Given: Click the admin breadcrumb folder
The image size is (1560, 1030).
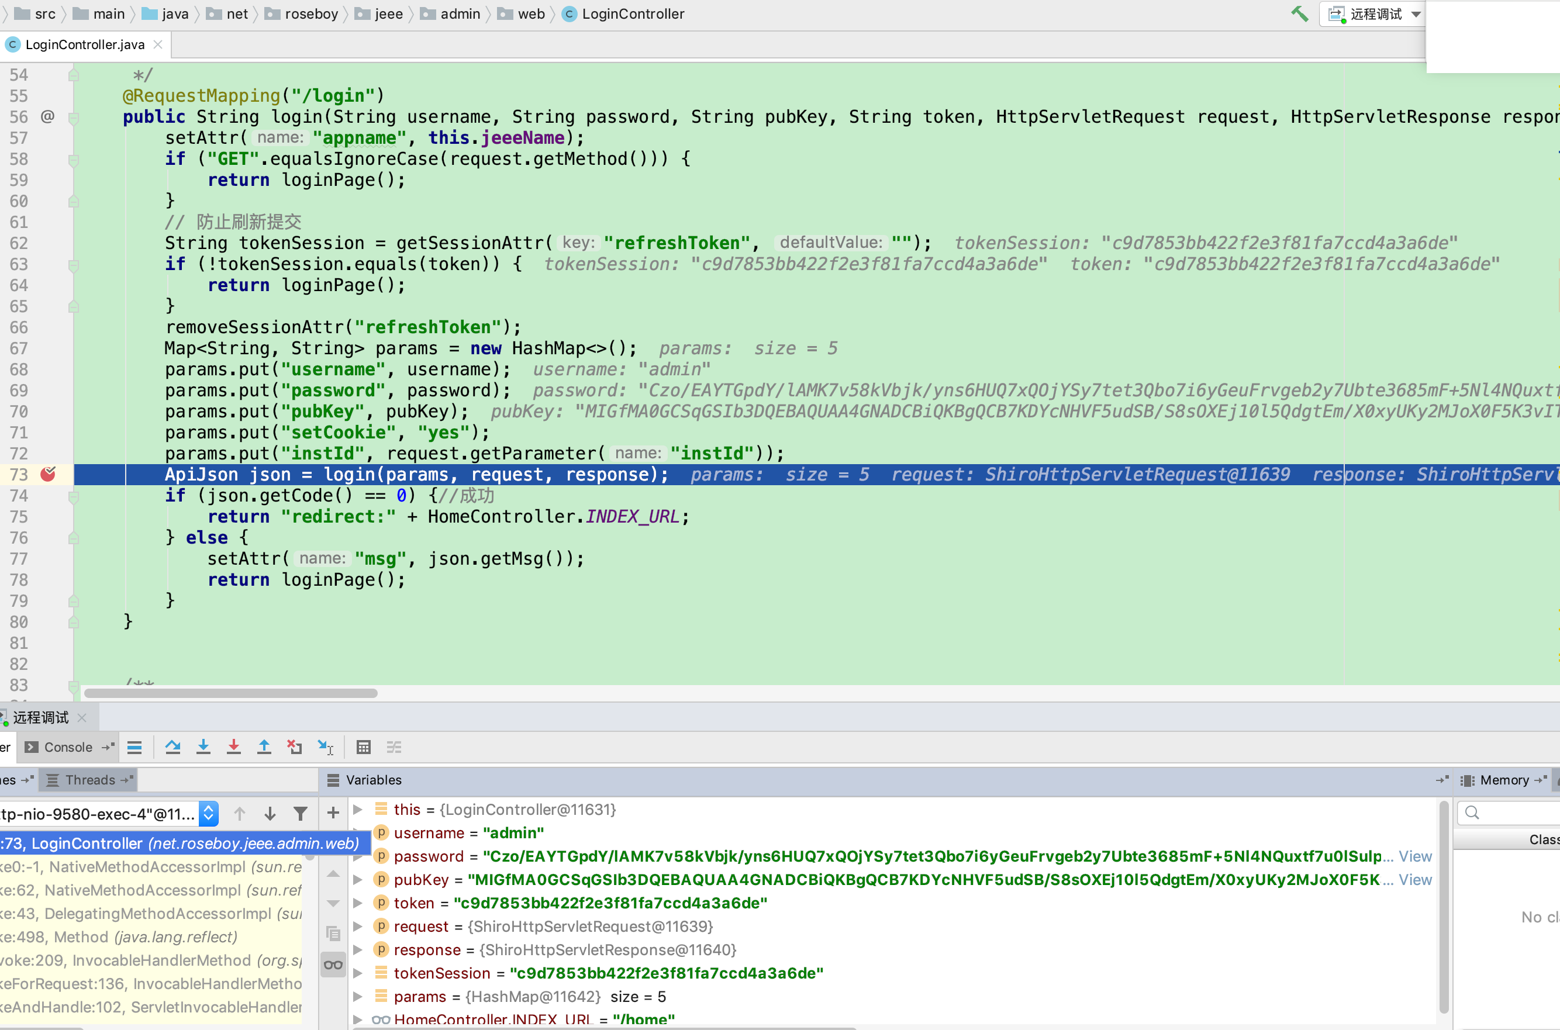Looking at the screenshot, I should (x=451, y=14).
